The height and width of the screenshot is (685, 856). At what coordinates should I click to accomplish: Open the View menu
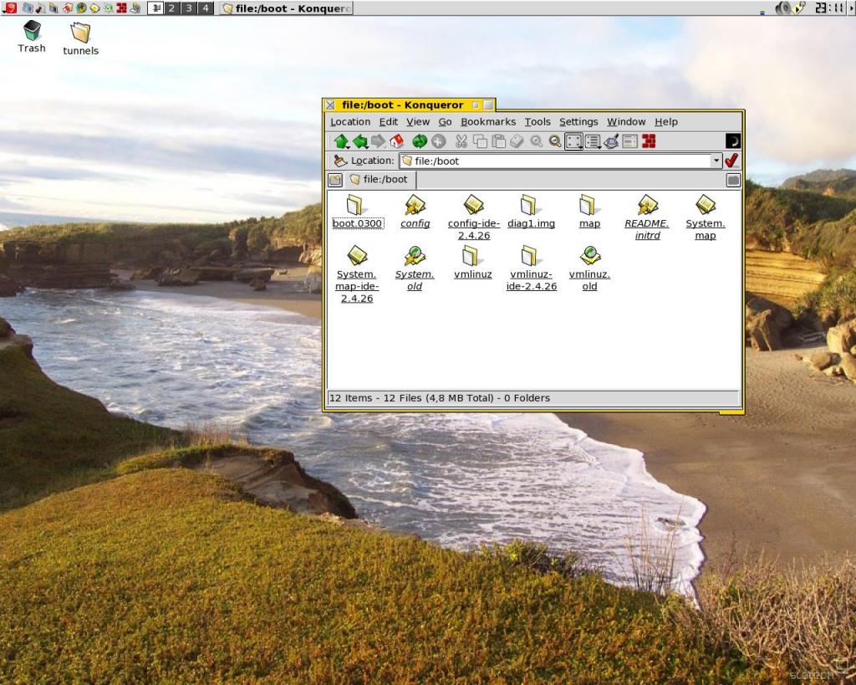[x=418, y=122]
